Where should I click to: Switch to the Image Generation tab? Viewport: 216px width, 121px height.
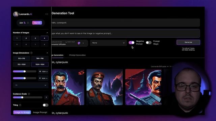pos(57,55)
